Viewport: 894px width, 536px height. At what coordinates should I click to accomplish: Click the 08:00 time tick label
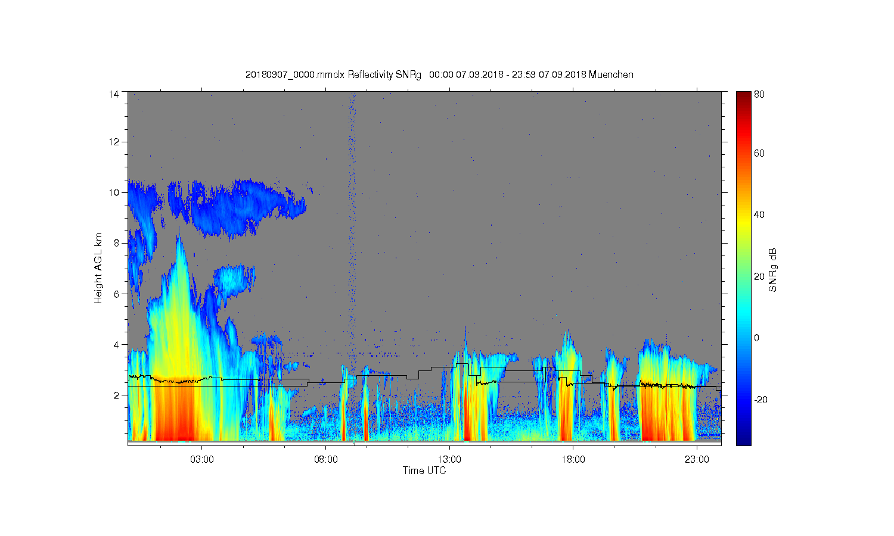[325, 460]
